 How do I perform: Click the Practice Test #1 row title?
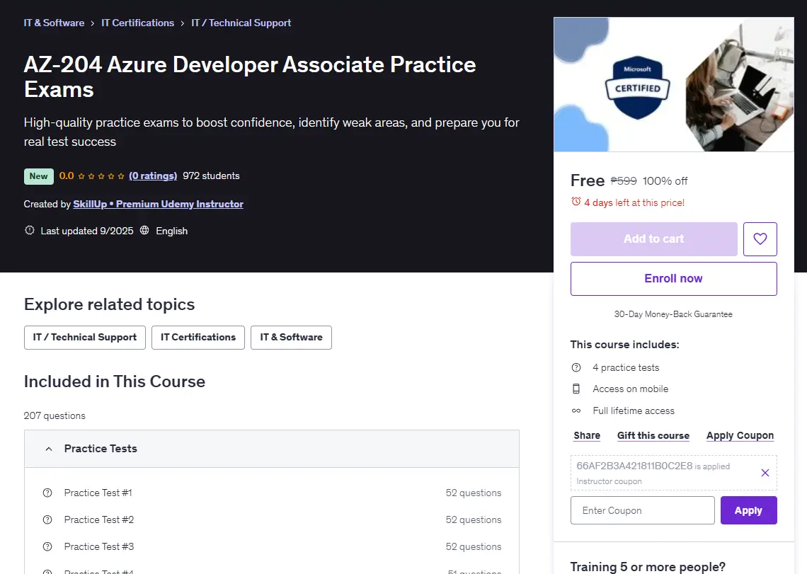tap(98, 493)
